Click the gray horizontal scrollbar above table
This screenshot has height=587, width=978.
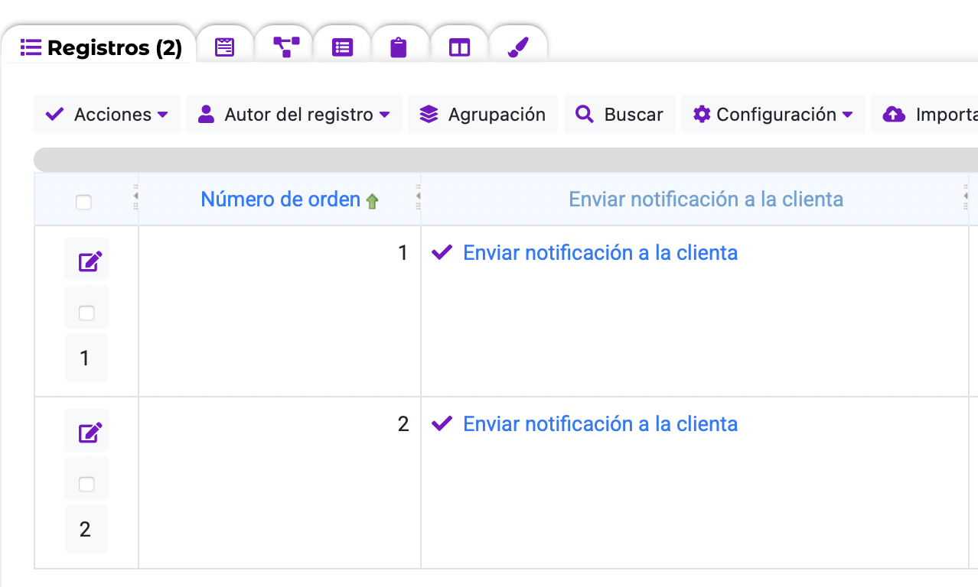point(506,159)
